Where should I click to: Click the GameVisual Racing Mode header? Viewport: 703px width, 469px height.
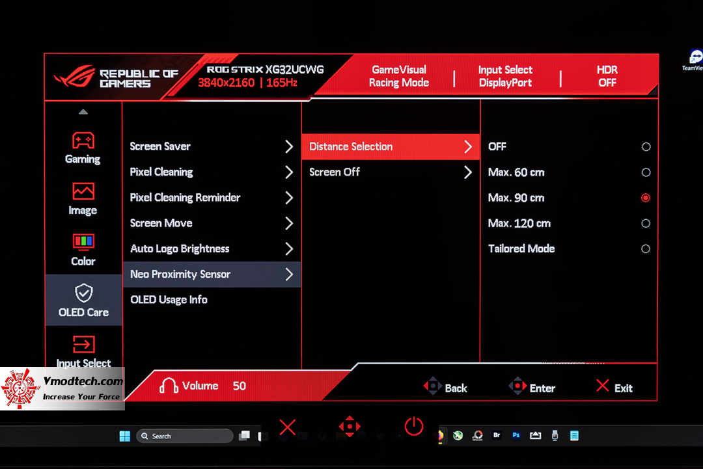[x=398, y=76]
